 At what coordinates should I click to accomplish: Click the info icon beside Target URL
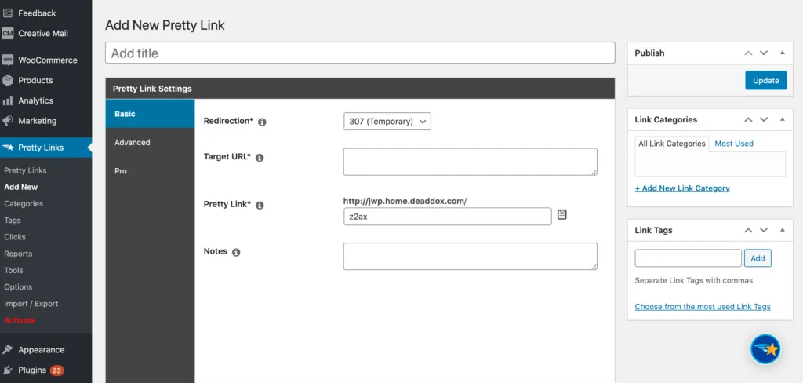point(260,158)
